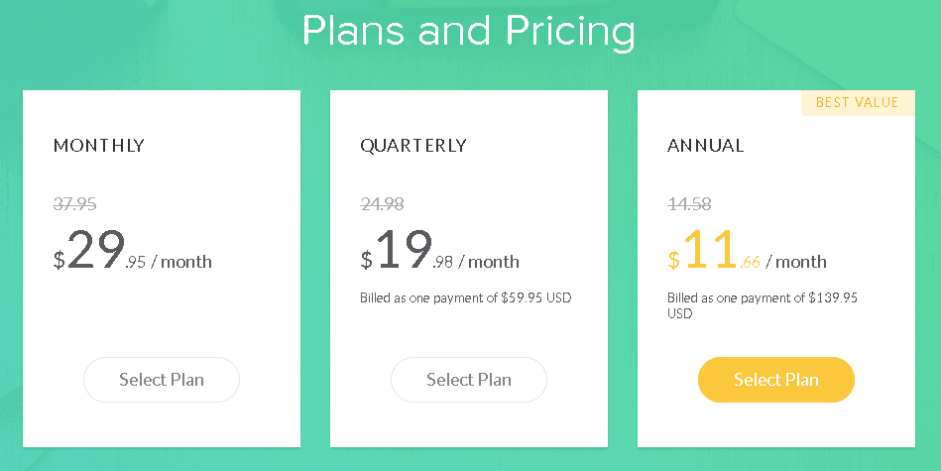Viewport: 941px width, 471px height.
Task: Select the Quarterly plan button
Action: click(x=469, y=380)
